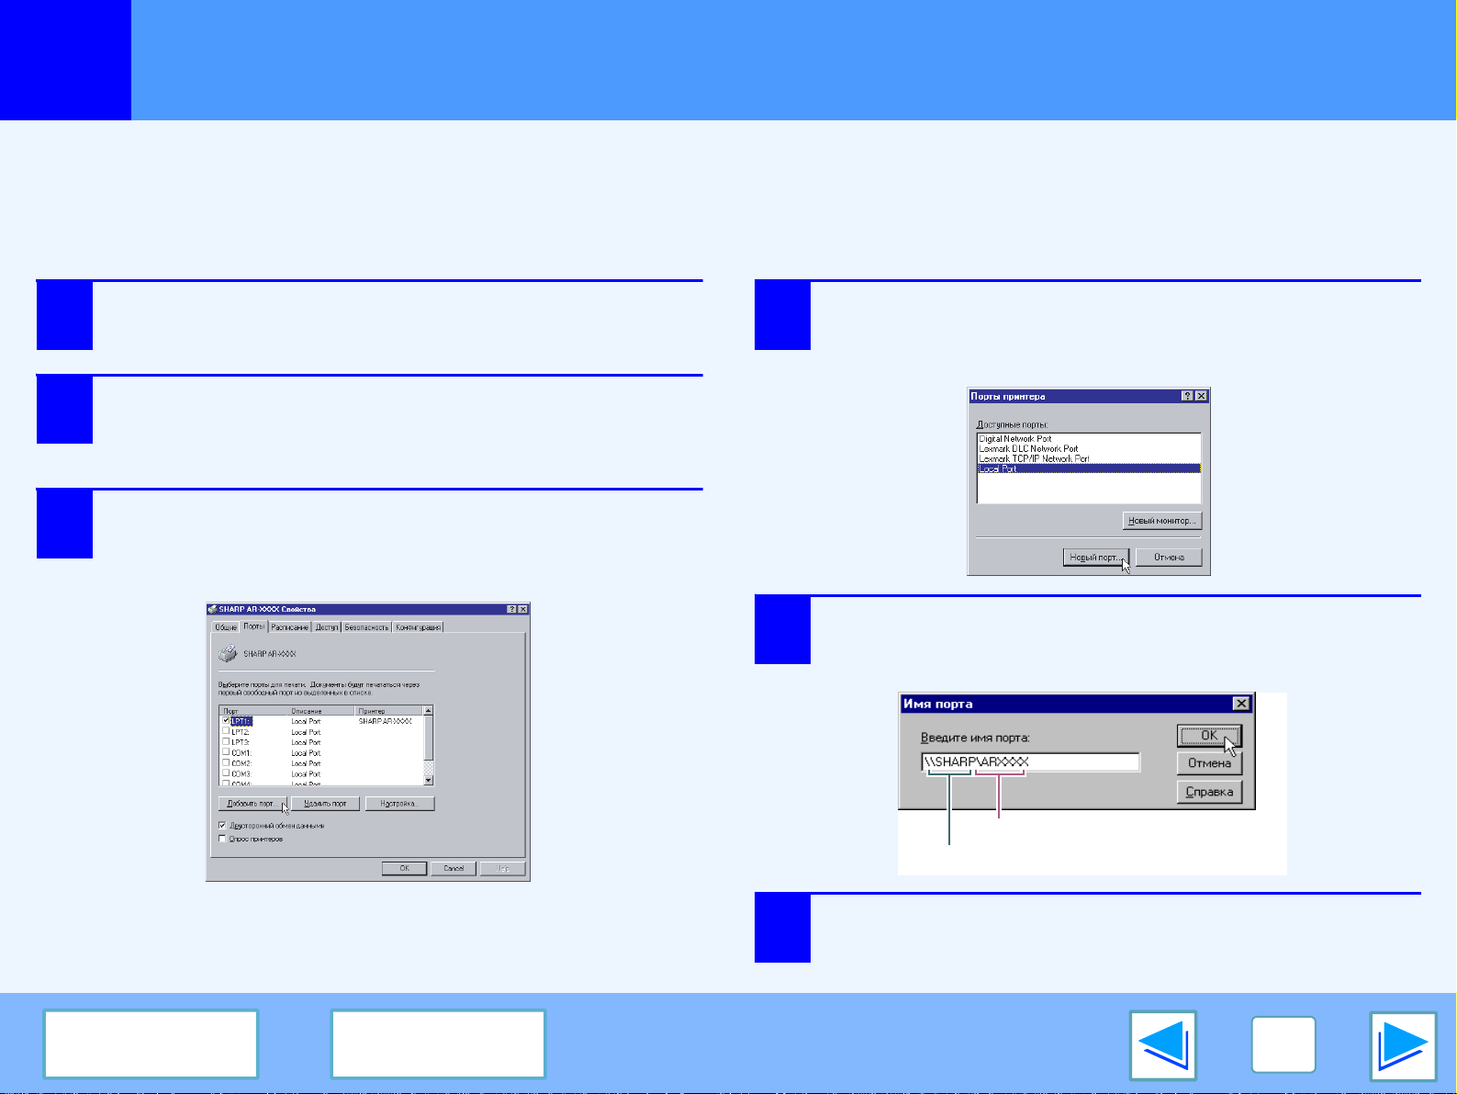Click help question mark in Свойства dialog
Screen dimensions: 1457x1094
[x=511, y=609]
